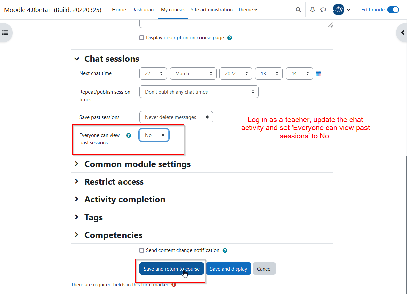The height and width of the screenshot is (294, 407).
Task: Open the user avatar menu
Action: point(341,10)
